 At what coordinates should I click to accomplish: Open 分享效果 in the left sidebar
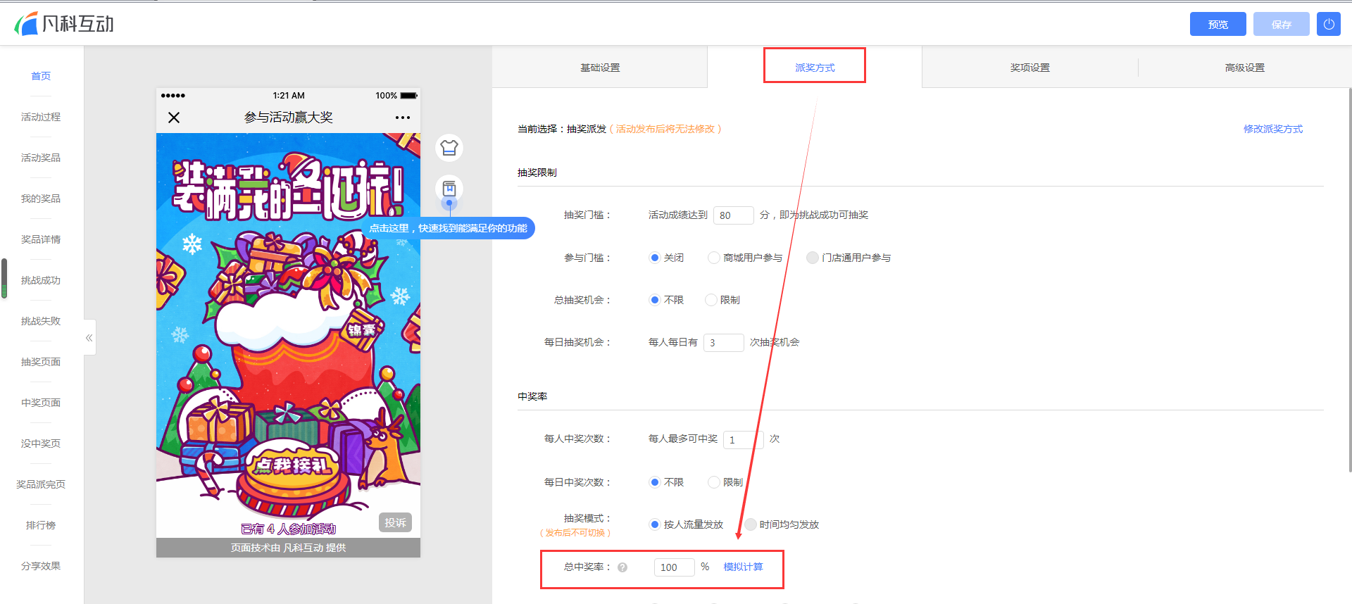(x=41, y=566)
